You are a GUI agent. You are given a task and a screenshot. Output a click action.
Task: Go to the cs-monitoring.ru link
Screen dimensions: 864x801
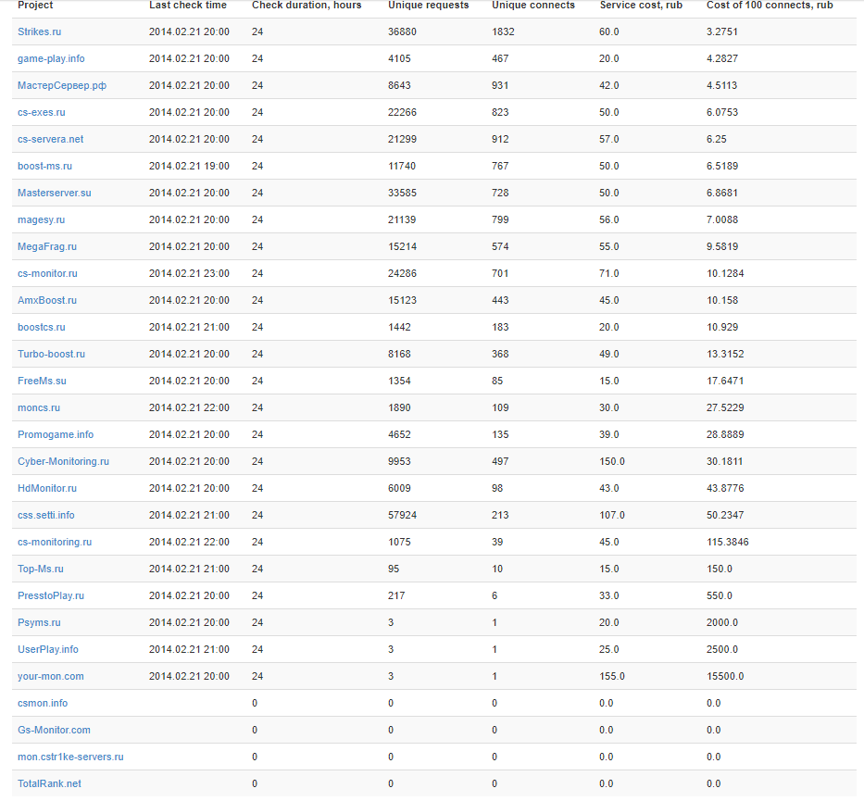(x=55, y=542)
